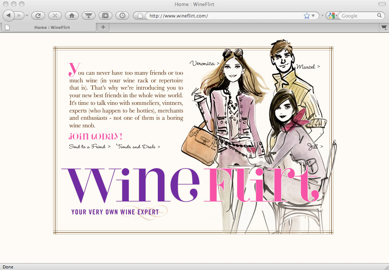Screen dimensions: 389x270
Task: Click the toolbar toggle pill in the title bar
Action: click(382, 4)
